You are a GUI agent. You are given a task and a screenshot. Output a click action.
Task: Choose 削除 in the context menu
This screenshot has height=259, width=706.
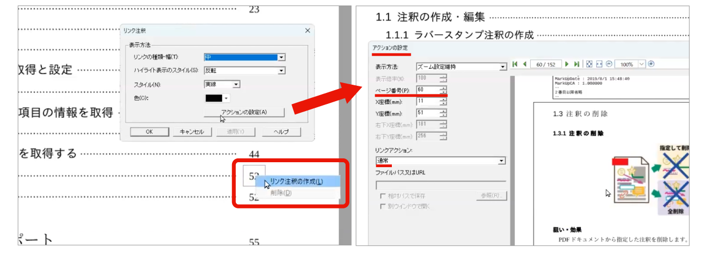281,192
